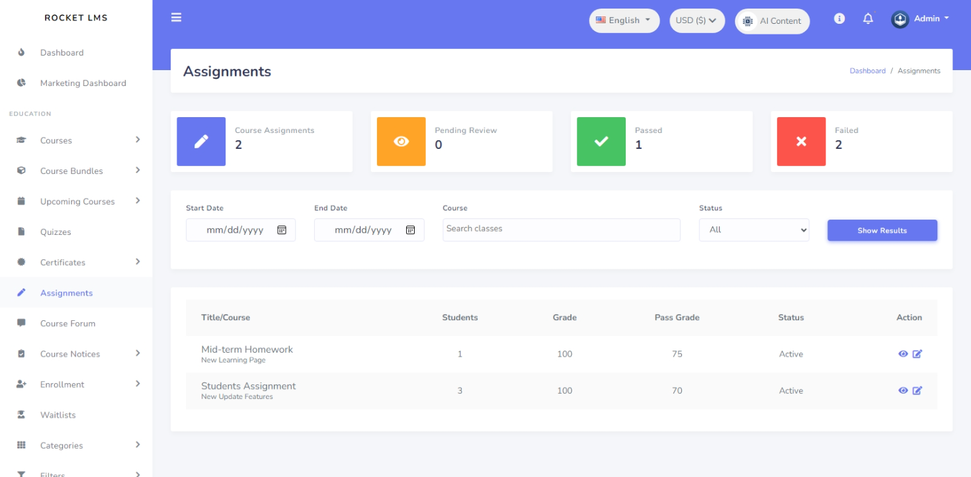Click the Marketing Dashboard pie chart icon
The width and height of the screenshot is (971, 477).
pos(21,83)
